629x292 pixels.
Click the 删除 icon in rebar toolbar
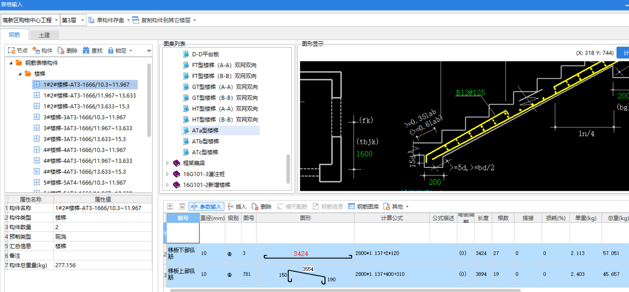(x=255, y=206)
